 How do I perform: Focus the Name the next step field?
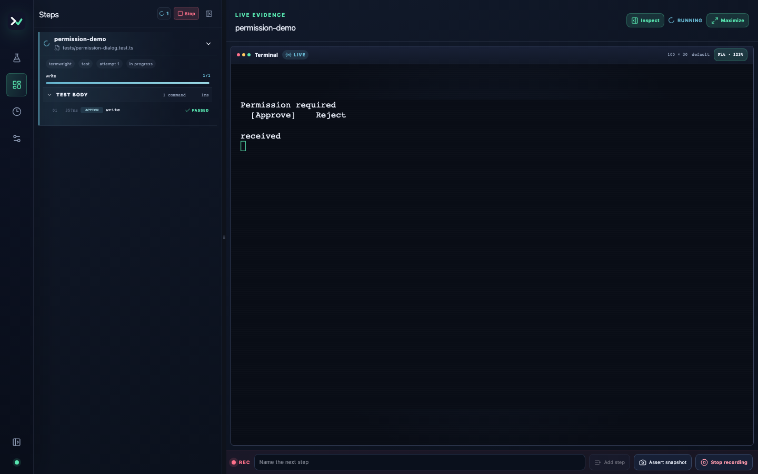point(420,462)
